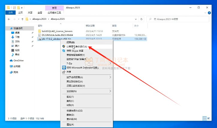Expand Grant access (授予访问权限) submenu arrow
217x128 pixels.
(110, 77)
